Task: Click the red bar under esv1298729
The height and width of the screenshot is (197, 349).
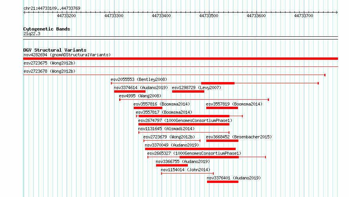Action: [x=188, y=91]
